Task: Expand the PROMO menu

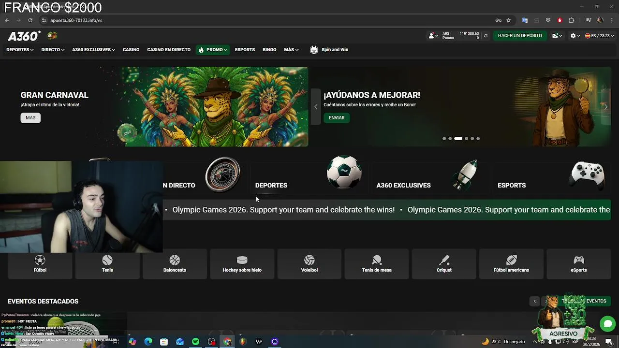Action: (213, 50)
